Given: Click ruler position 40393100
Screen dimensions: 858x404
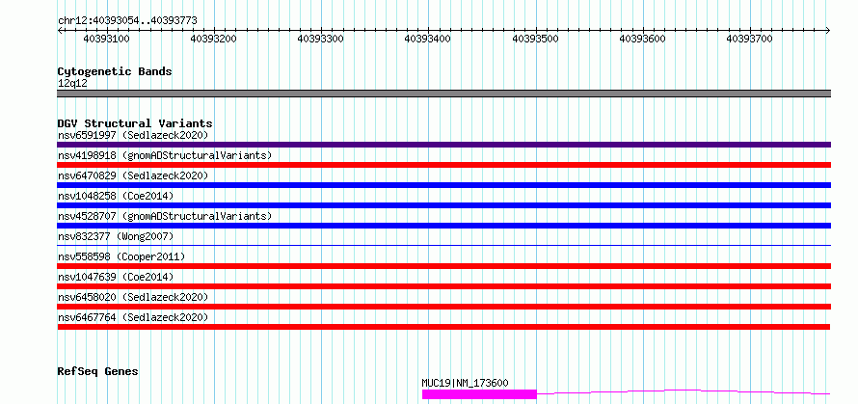Looking at the screenshot, I should point(106,39).
